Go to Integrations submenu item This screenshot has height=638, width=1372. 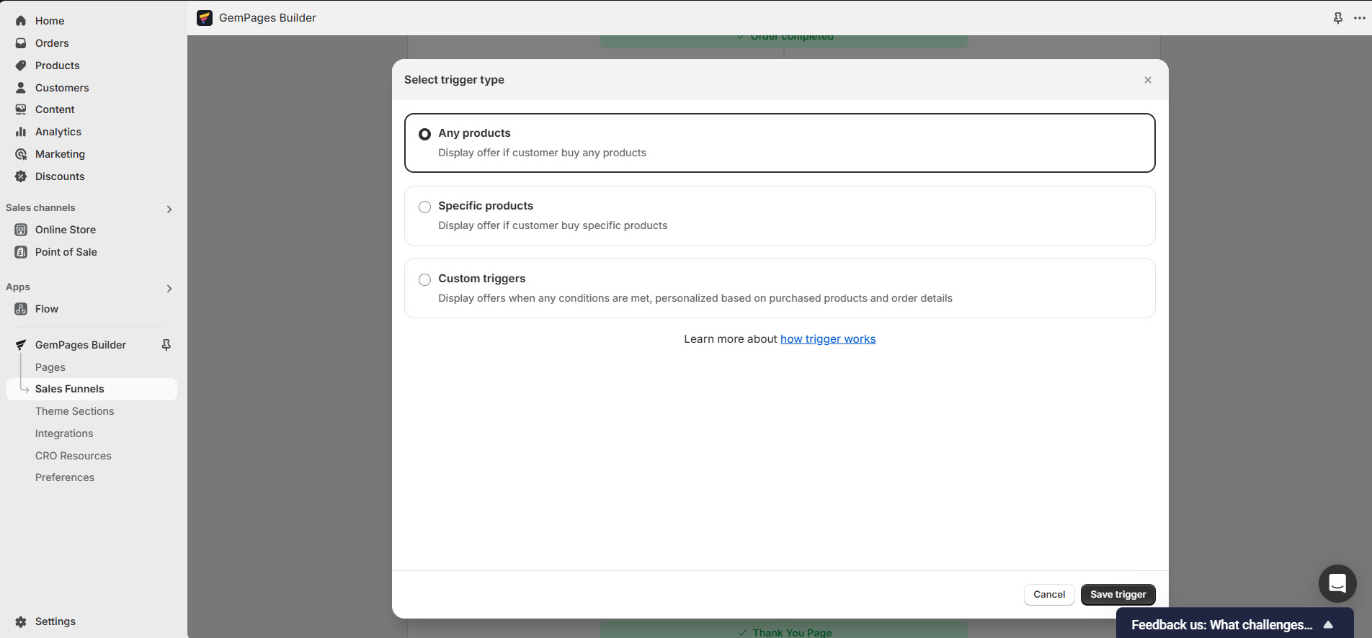click(x=64, y=433)
